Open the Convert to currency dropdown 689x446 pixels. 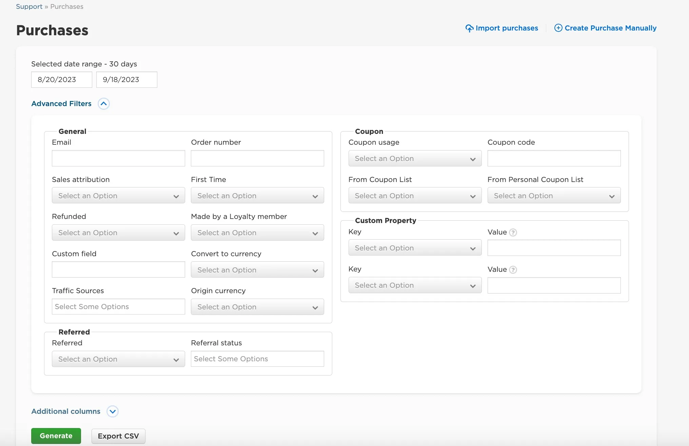[x=257, y=270]
